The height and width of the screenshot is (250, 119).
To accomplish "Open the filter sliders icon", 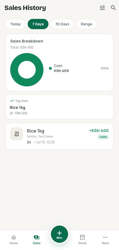I will (x=102, y=8).
